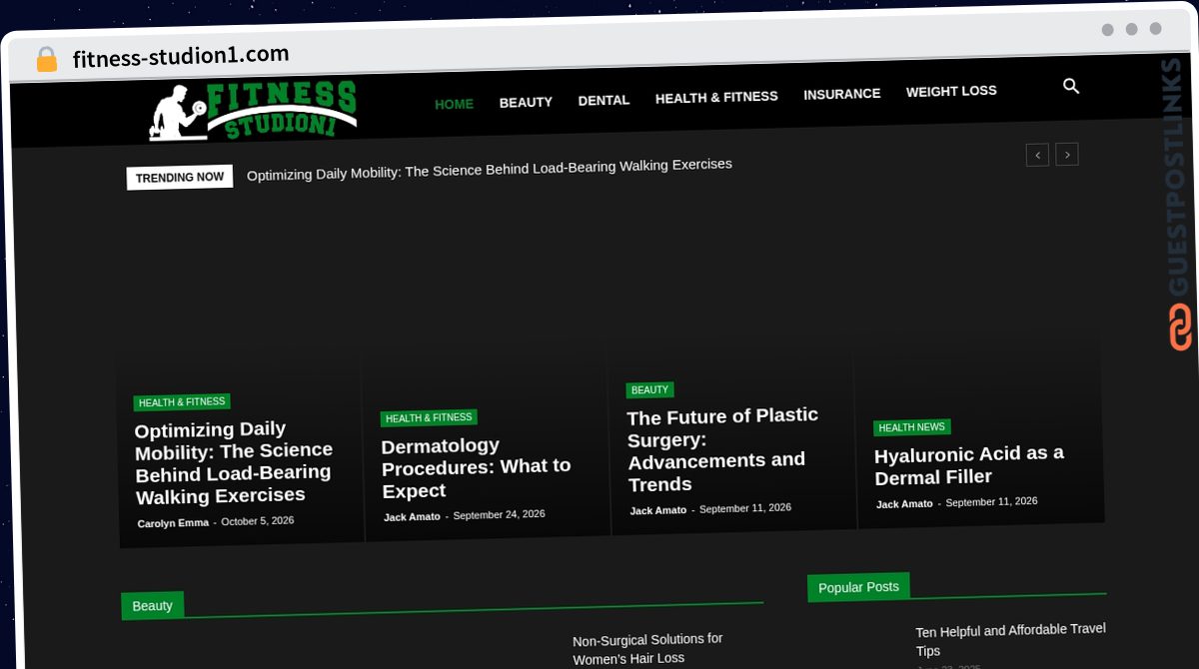1199x669 pixels.
Task: Click the fitness-studion1.com address bar
Action: 181,57
